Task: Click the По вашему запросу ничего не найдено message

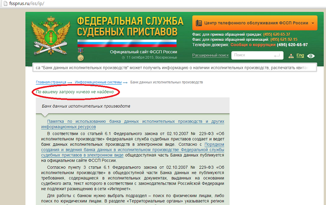Action: coord(75,92)
